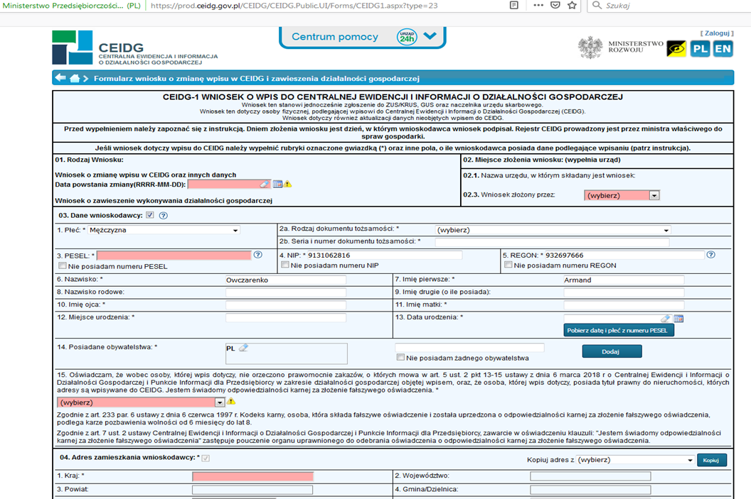Click help icon next to Dane wnioskodawcy
Image resolution: width=751 pixels, height=499 pixels.
[x=164, y=216]
